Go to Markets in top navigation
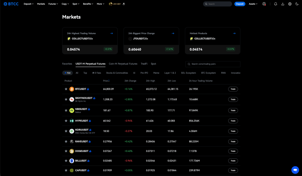 [41, 4]
